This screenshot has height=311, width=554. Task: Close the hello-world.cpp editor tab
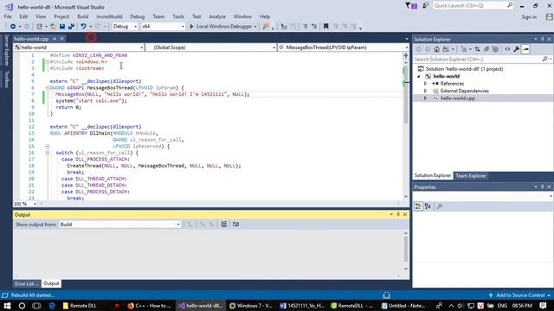click(61, 38)
